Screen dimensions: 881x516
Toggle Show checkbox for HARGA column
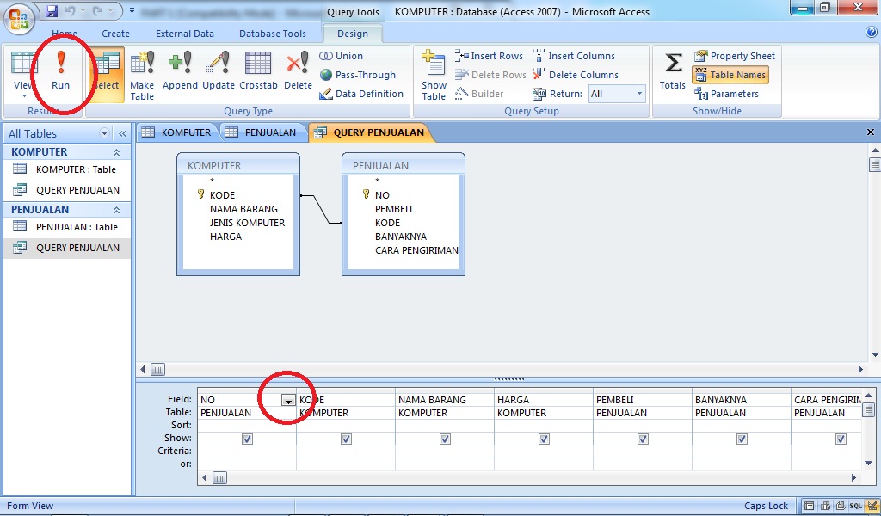point(544,439)
